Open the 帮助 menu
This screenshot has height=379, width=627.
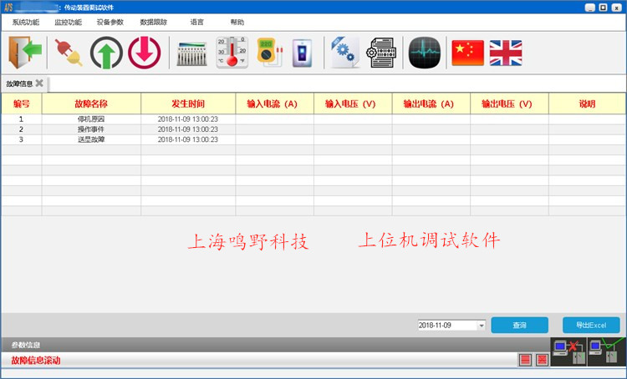[x=237, y=23]
